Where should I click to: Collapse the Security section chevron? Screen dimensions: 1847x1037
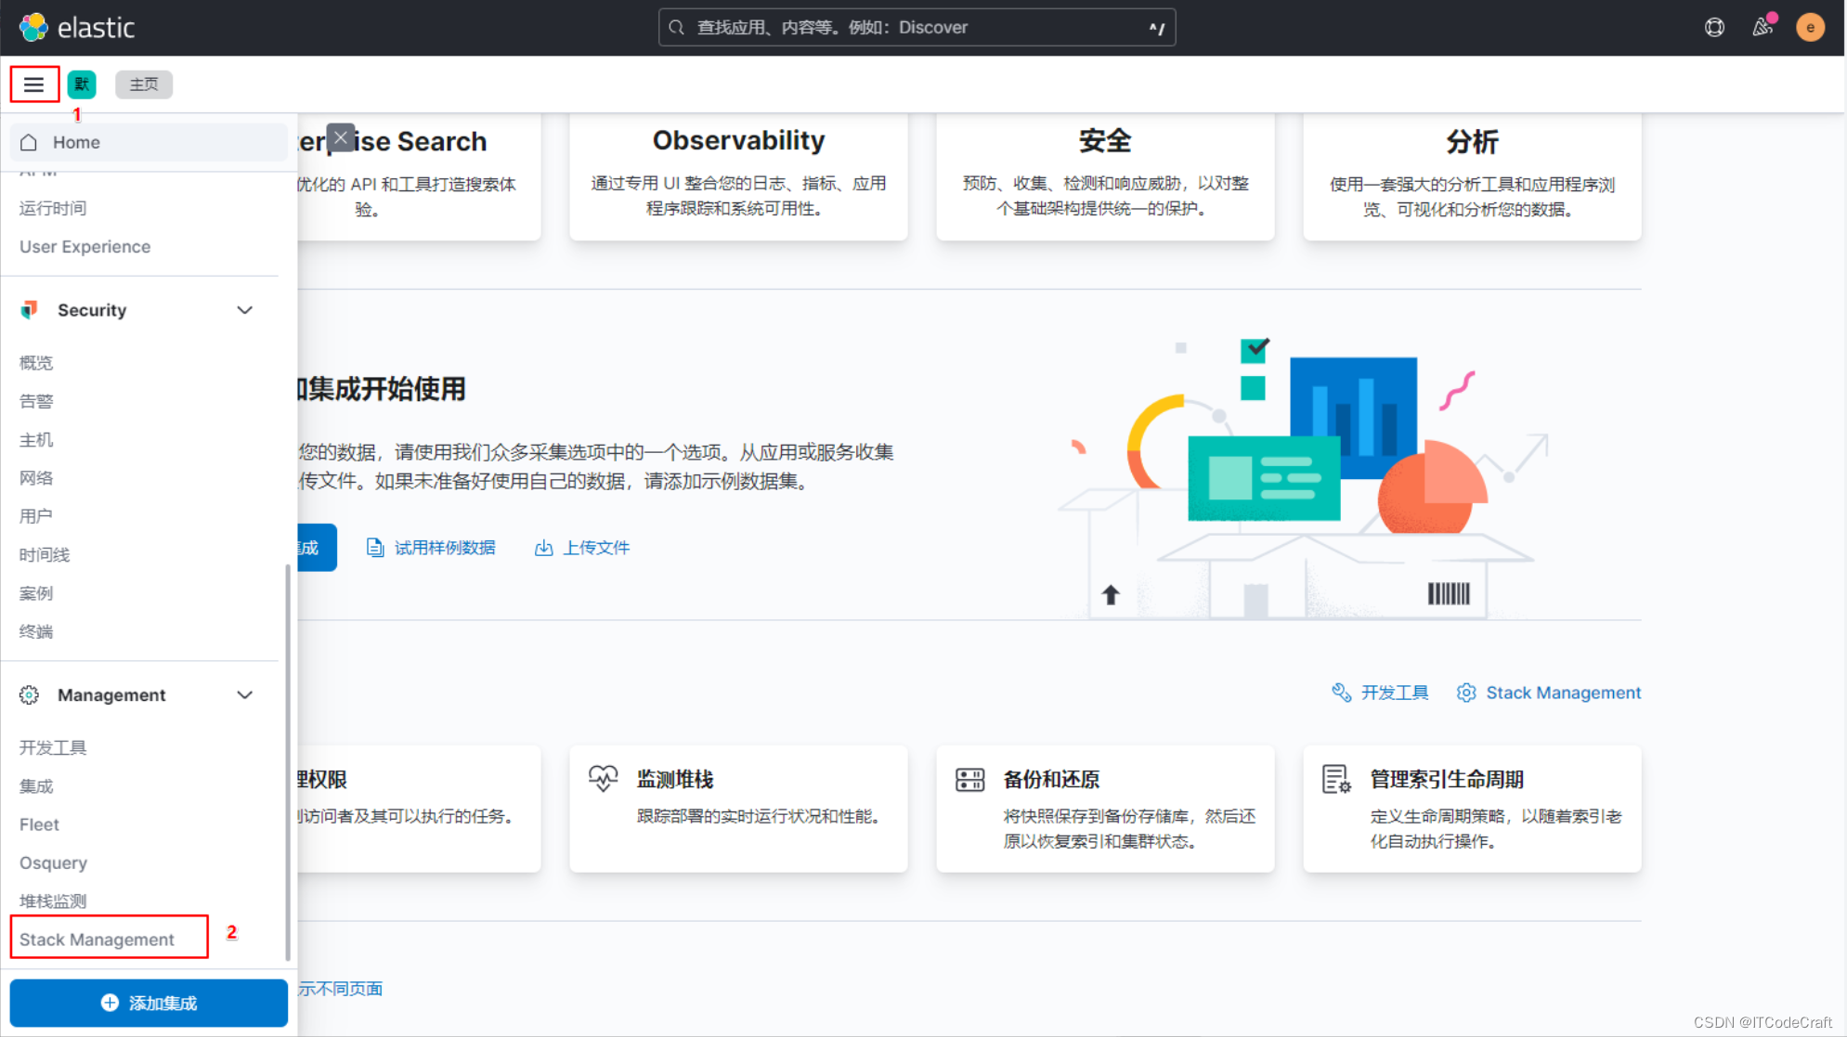(x=245, y=310)
